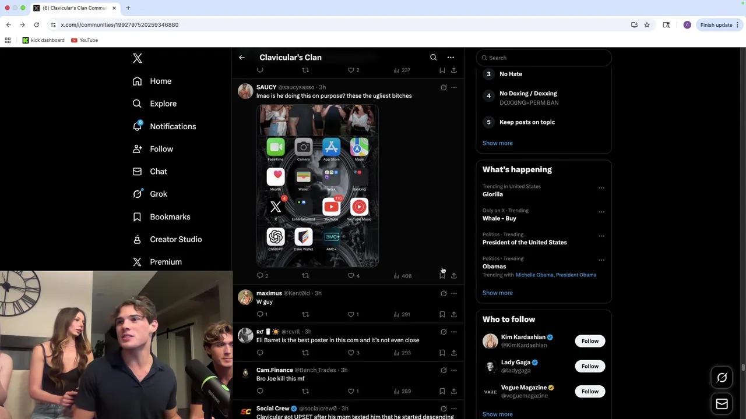Open more menu on maximus's post

pos(454,293)
